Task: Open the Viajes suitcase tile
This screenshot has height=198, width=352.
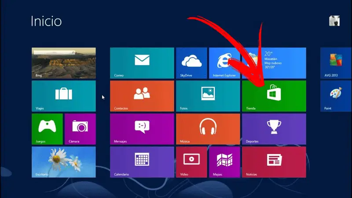Action: click(x=64, y=96)
